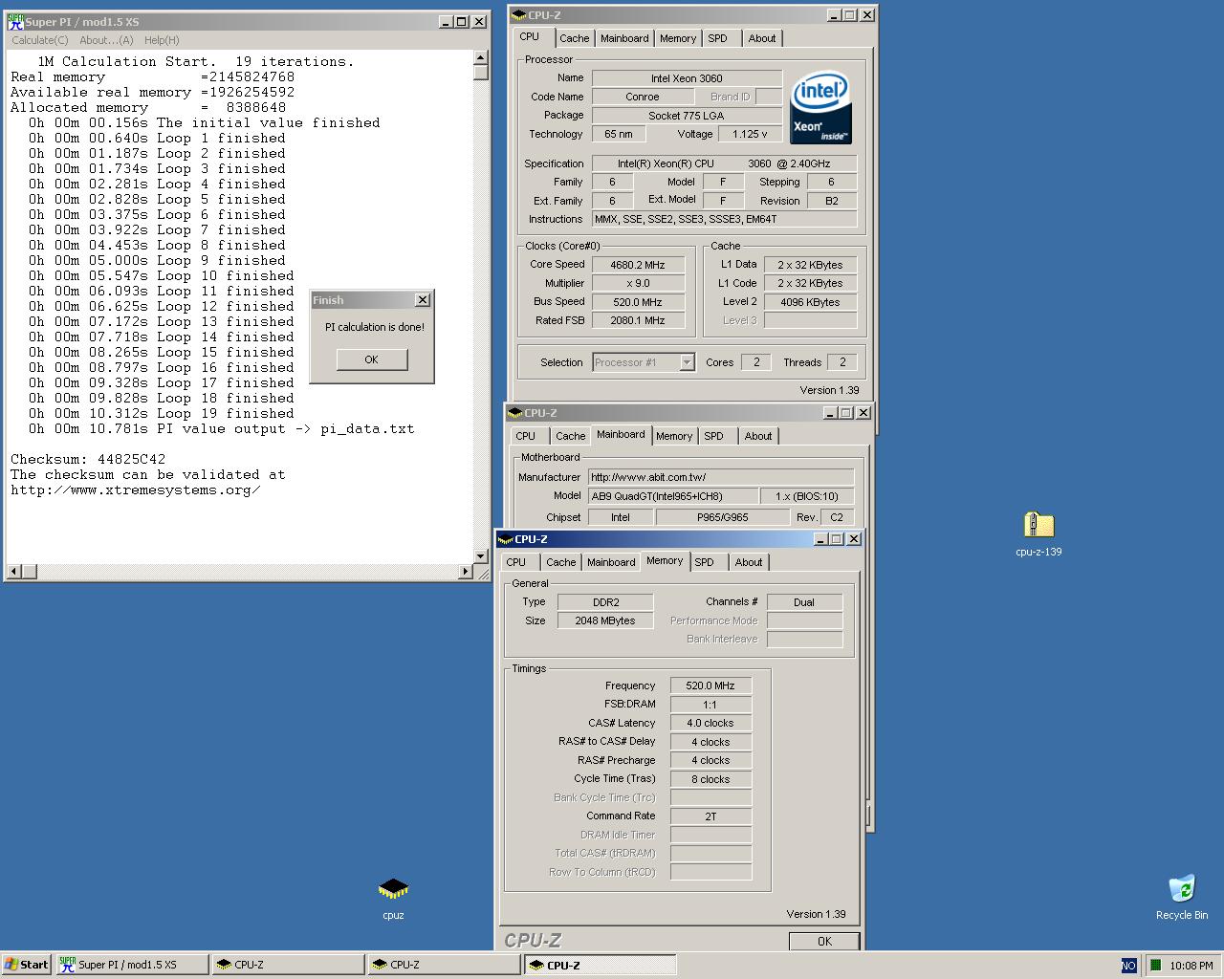The width and height of the screenshot is (1224, 979).
Task: Click the DDR2 memory Type field
Action: point(605,602)
